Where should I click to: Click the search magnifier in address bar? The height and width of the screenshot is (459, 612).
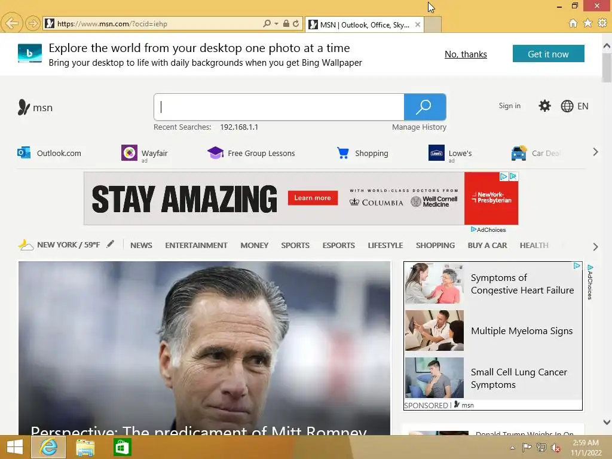pos(267,23)
